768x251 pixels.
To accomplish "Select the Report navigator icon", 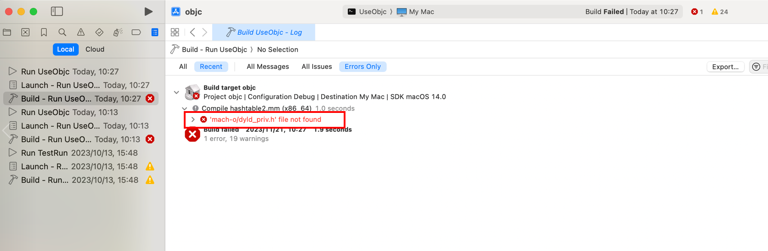I will coord(155,32).
